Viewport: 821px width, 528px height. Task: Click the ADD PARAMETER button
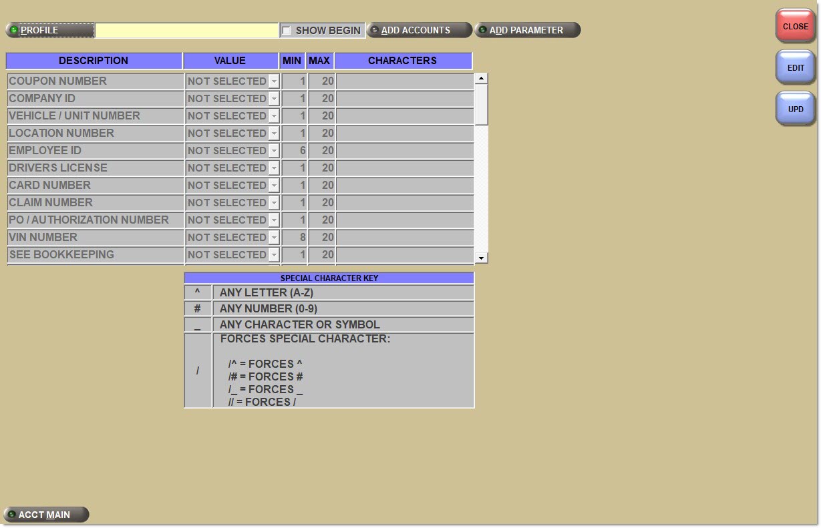pyautogui.click(x=527, y=30)
